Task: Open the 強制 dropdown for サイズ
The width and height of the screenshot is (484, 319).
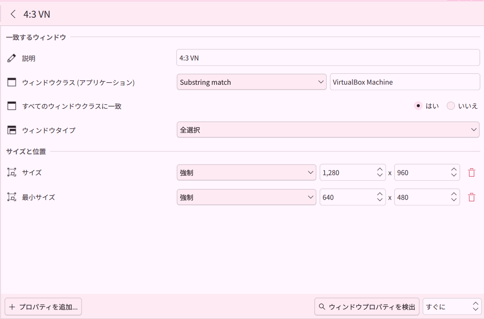Action: coord(246,172)
